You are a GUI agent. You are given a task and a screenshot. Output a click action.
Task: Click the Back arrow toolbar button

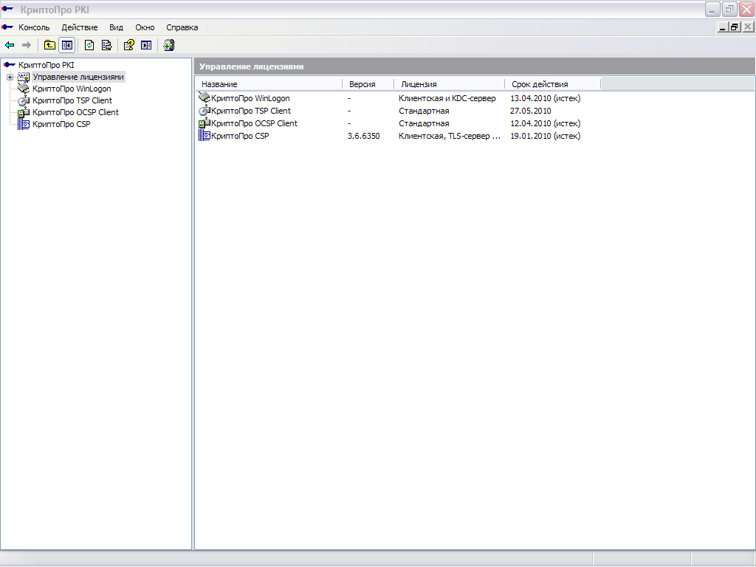(10, 45)
